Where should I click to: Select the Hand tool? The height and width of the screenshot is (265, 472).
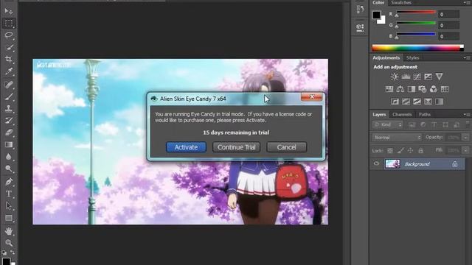(x=9, y=230)
